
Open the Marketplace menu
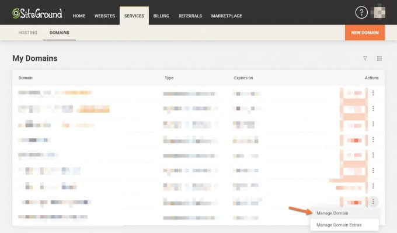[227, 16]
